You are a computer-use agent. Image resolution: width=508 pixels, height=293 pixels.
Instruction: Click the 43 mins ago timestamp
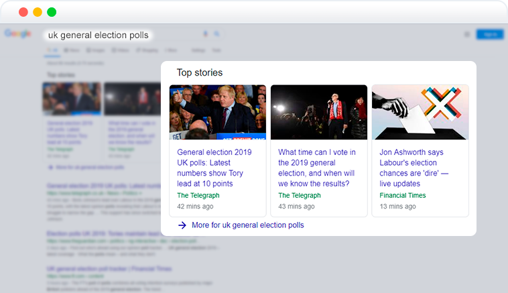[x=296, y=207]
